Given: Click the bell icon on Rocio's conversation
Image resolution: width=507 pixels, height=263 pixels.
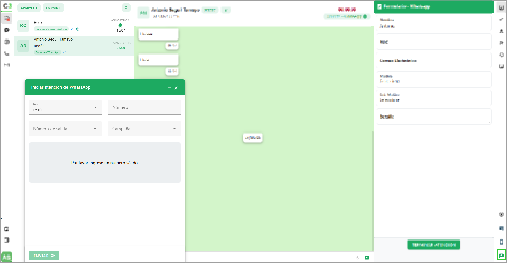Looking at the screenshot, I should (120, 25).
